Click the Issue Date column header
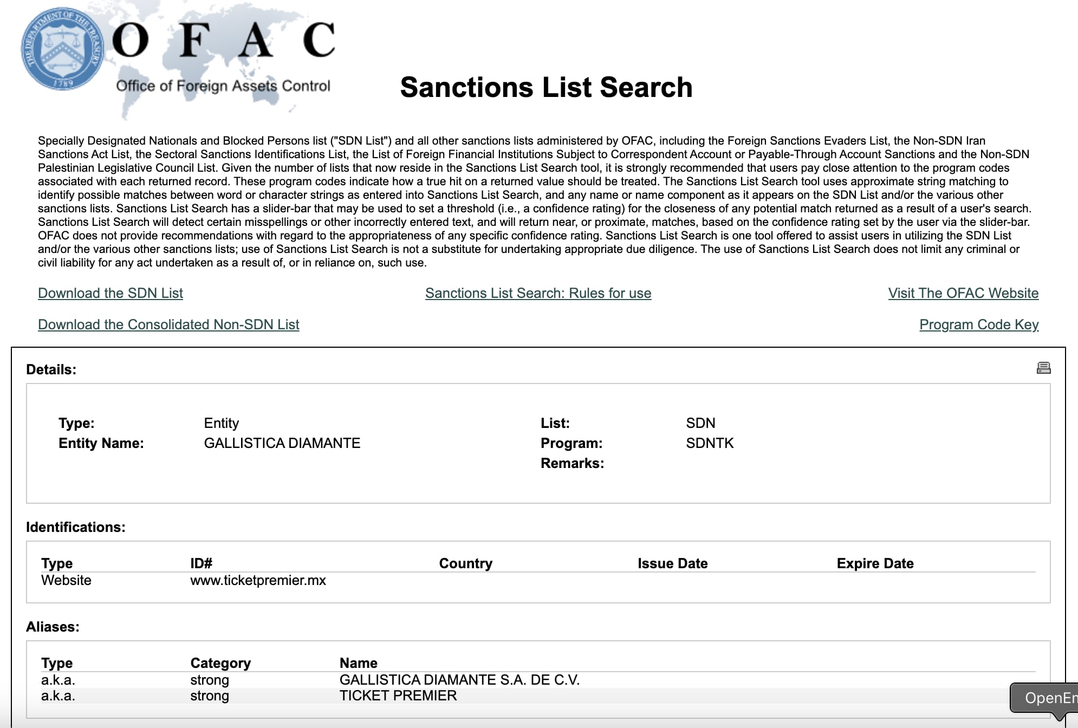The image size is (1078, 728). (x=672, y=563)
